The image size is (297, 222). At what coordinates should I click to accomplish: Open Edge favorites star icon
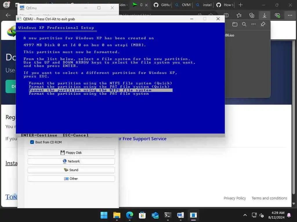point(239,15)
